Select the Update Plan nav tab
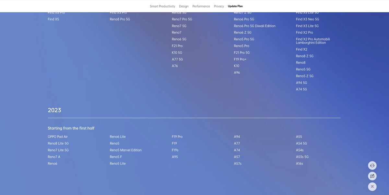This screenshot has width=389, height=195. (x=235, y=6)
